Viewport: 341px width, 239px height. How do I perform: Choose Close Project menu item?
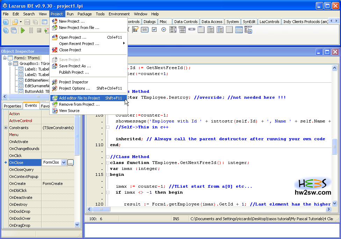(x=89, y=50)
